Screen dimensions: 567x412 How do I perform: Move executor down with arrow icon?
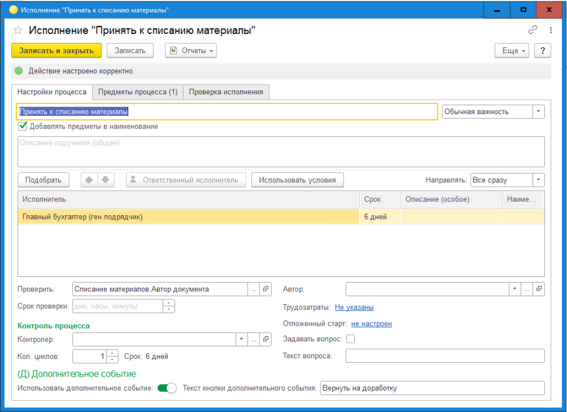point(105,180)
